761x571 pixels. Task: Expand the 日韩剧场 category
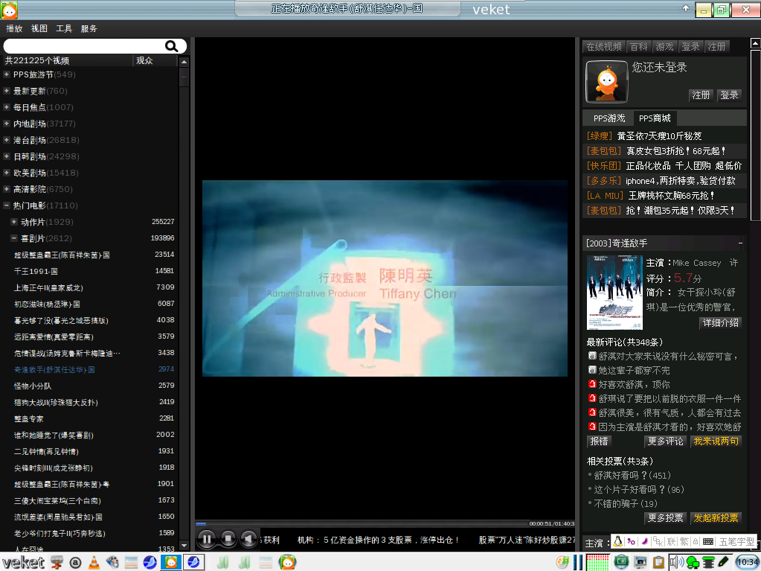click(x=6, y=156)
